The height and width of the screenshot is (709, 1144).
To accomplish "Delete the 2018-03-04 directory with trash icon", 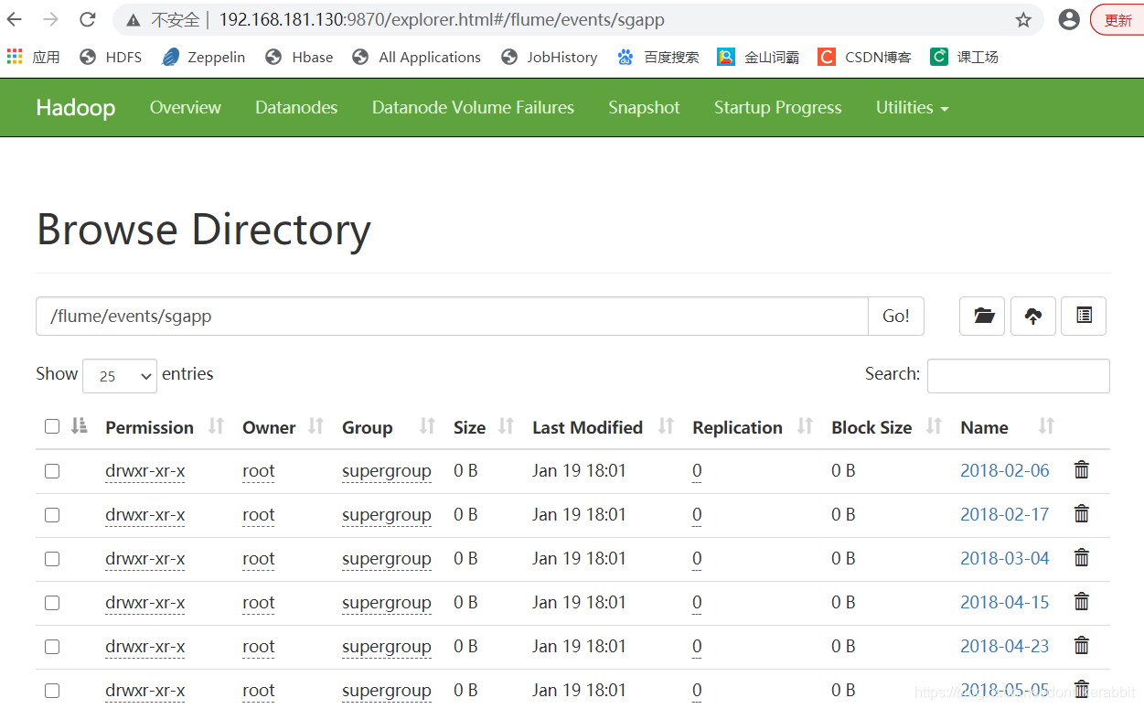I will (x=1082, y=557).
